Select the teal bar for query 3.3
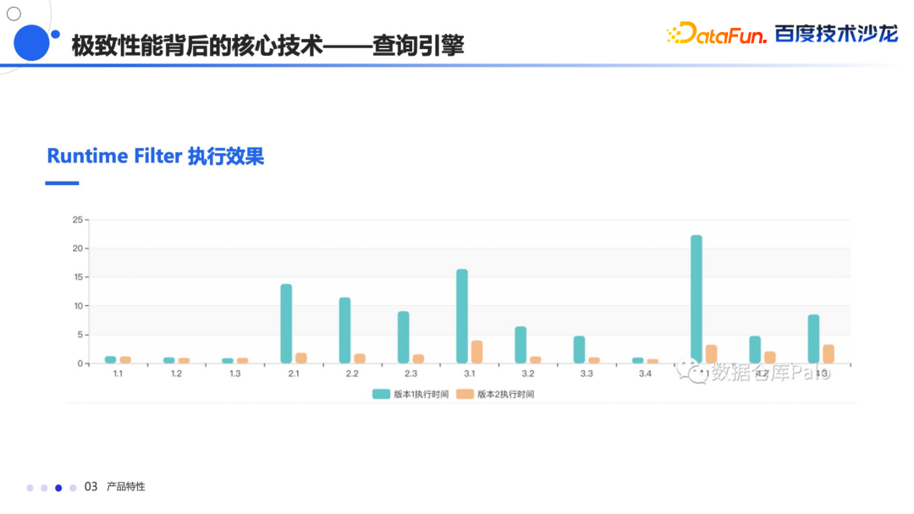914x514 pixels. pos(579,349)
